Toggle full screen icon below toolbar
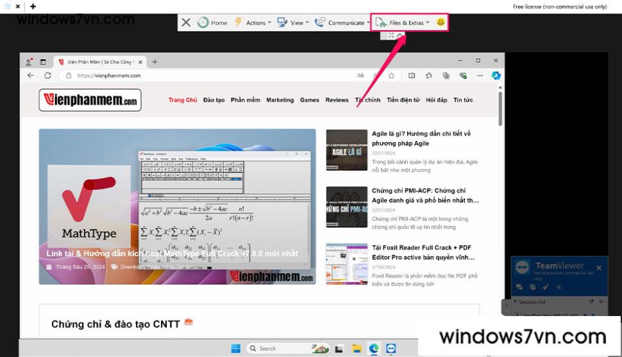Screen dimensions: 622x357 (x=392, y=36)
